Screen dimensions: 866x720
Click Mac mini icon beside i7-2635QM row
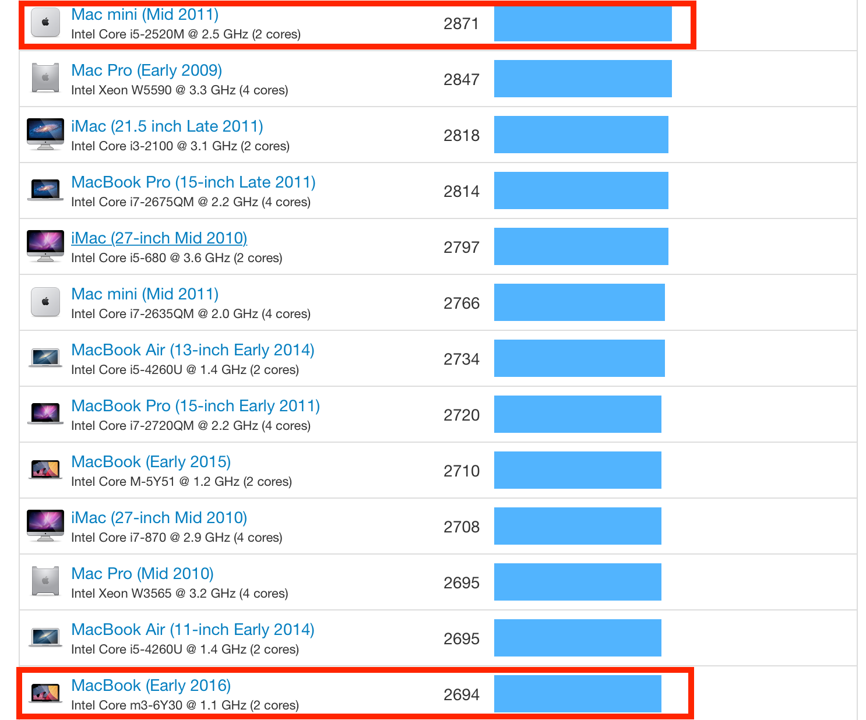pyautogui.click(x=45, y=302)
